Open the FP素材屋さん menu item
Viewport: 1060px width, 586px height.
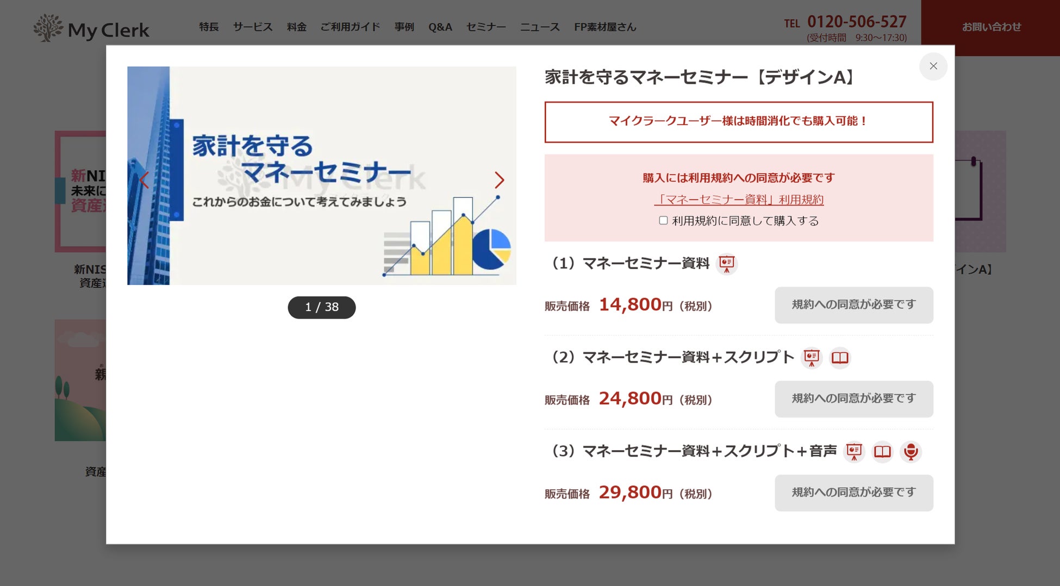click(605, 27)
